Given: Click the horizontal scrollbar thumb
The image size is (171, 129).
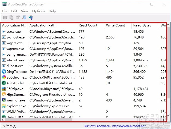Looking at the screenshot, I should 39,120.
